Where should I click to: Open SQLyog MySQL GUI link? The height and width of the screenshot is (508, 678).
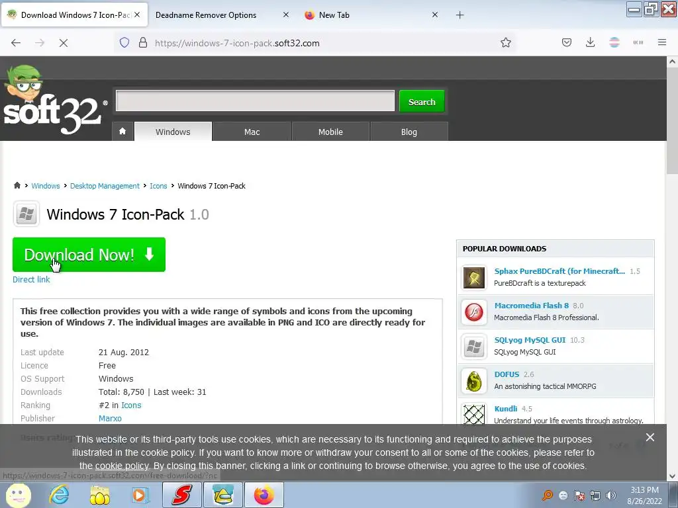coord(530,340)
